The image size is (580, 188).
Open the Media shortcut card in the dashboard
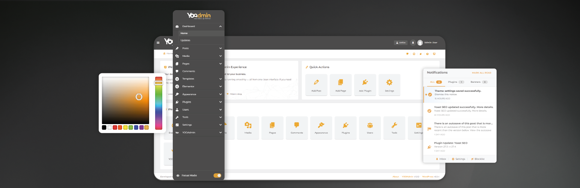click(x=248, y=128)
